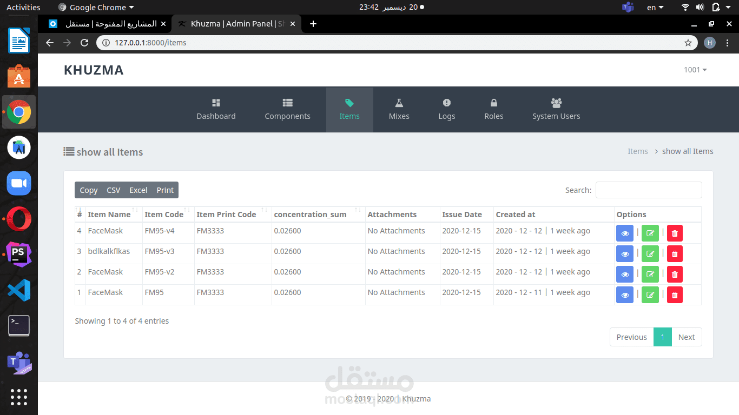Edit the item with code FM95
Image resolution: width=739 pixels, height=415 pixels.
coord(650,295)
